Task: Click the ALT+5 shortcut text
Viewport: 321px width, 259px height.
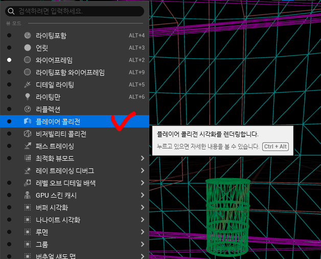Action: 136,84
